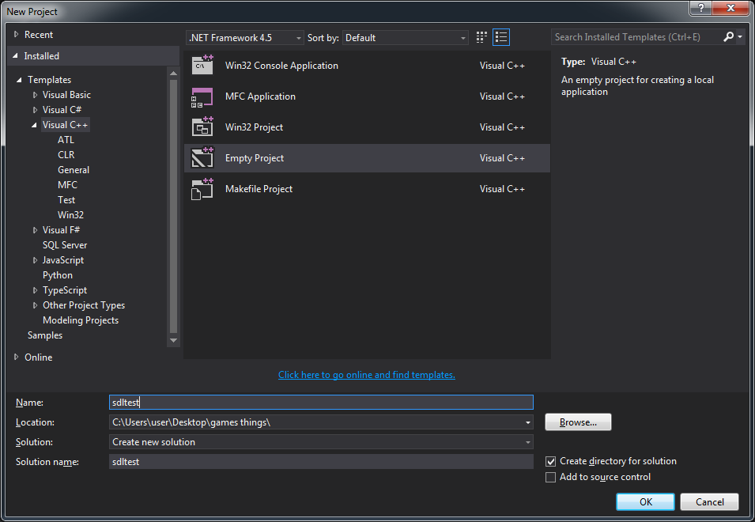Click the Win32 Console Application template icon
The height and width of the screenshot is (522, 755).
(x=203, y=66)
